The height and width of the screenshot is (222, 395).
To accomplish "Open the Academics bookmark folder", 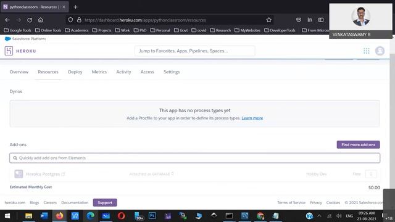I will tap(77, 30).
